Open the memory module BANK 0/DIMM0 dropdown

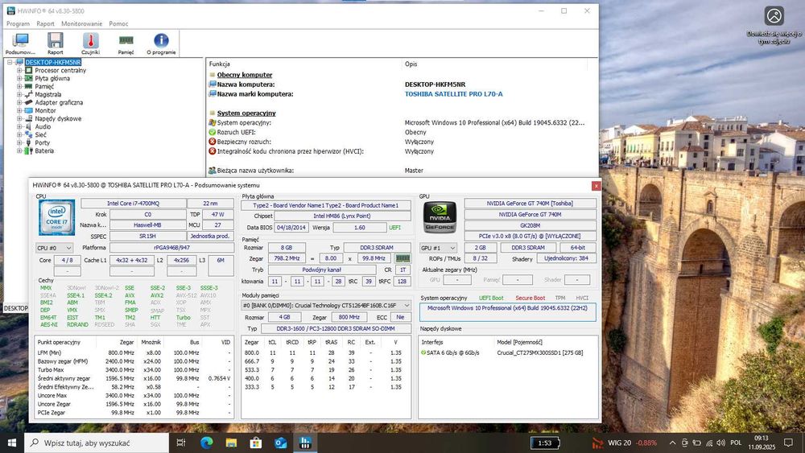coord(326,305)
